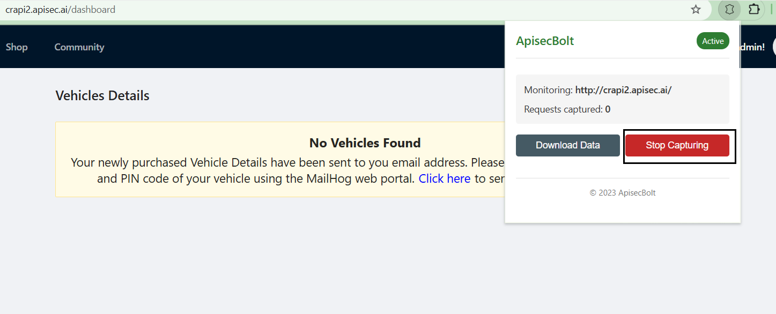Click the ApisecBolt extension toolbar icon

(x=729, y=10)
